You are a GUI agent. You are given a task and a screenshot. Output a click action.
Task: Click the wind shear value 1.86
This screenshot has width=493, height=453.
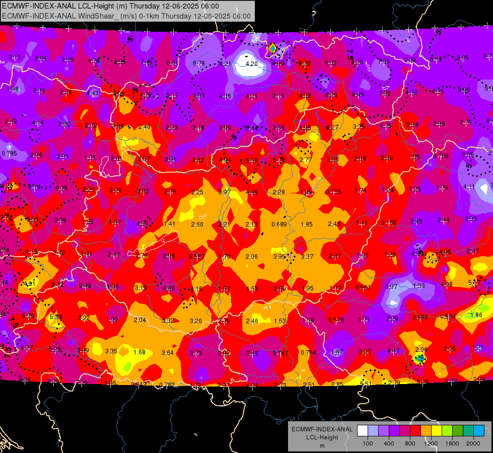coord(476,315)
